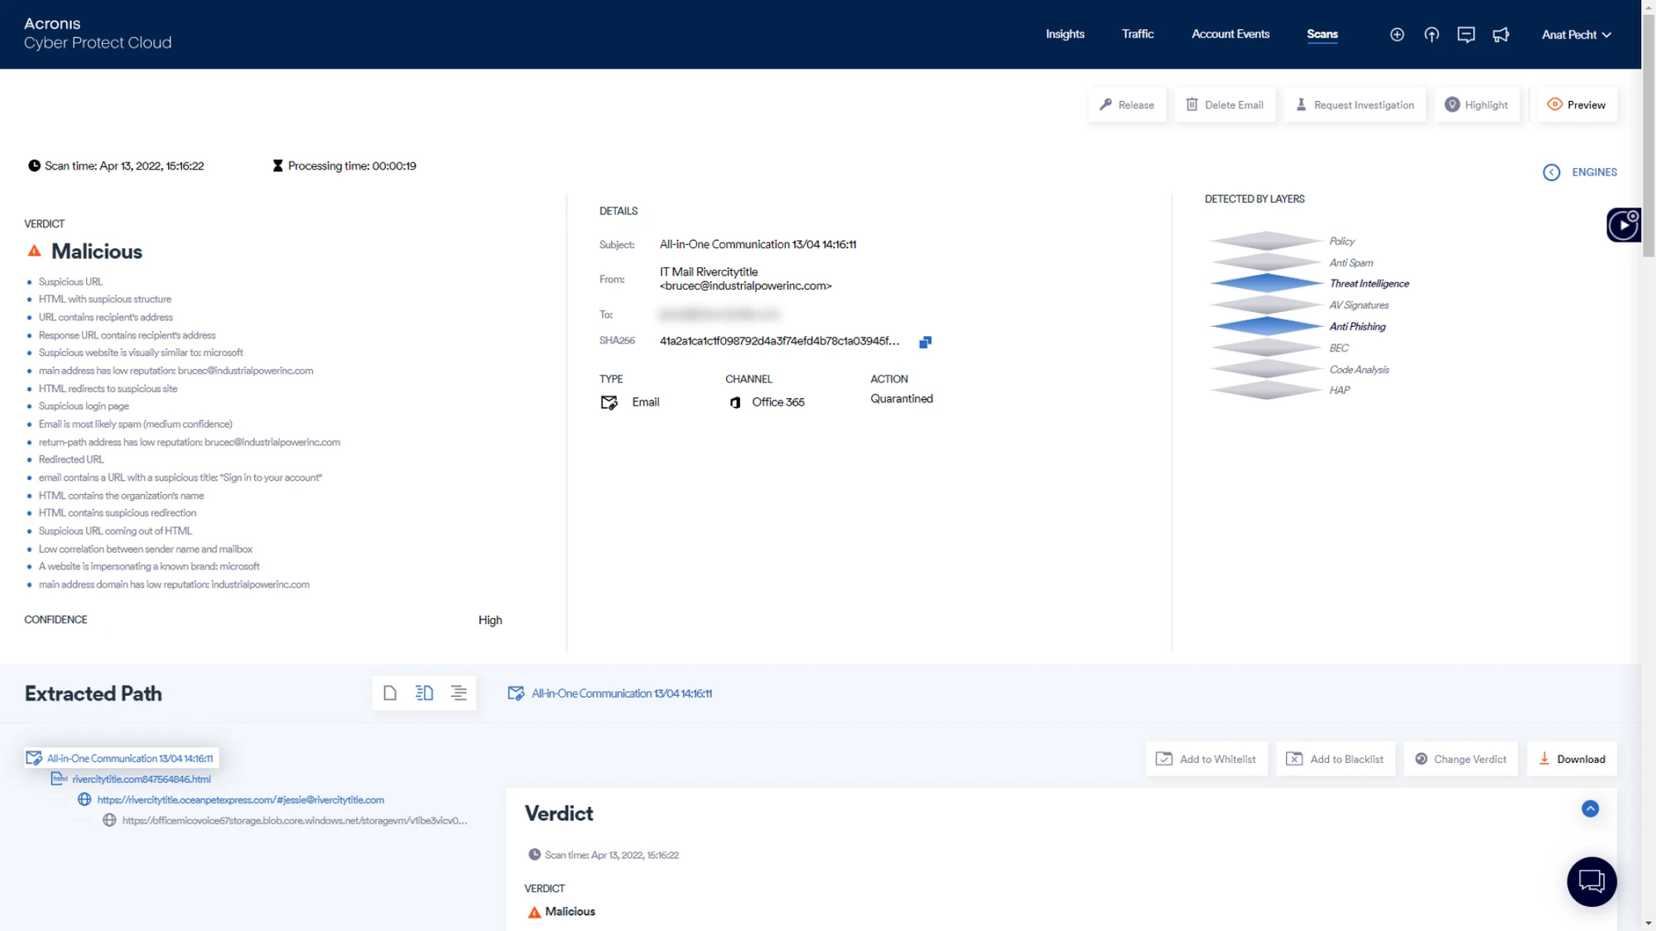Switch to the Traffic tab
This screenshot has height=931, width=1656.
point(1138,34)
